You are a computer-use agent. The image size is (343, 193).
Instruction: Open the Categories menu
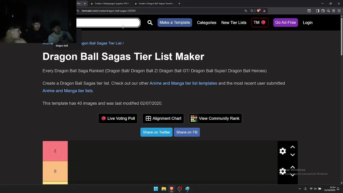click(207, 23)
